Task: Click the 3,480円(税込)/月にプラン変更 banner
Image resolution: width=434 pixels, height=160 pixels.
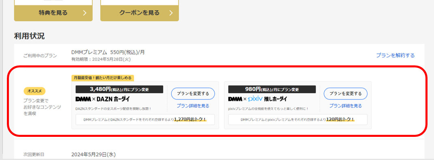Action: tap(119, 89)
